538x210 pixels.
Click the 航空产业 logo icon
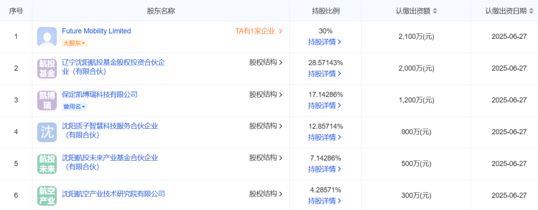[47, 196]
